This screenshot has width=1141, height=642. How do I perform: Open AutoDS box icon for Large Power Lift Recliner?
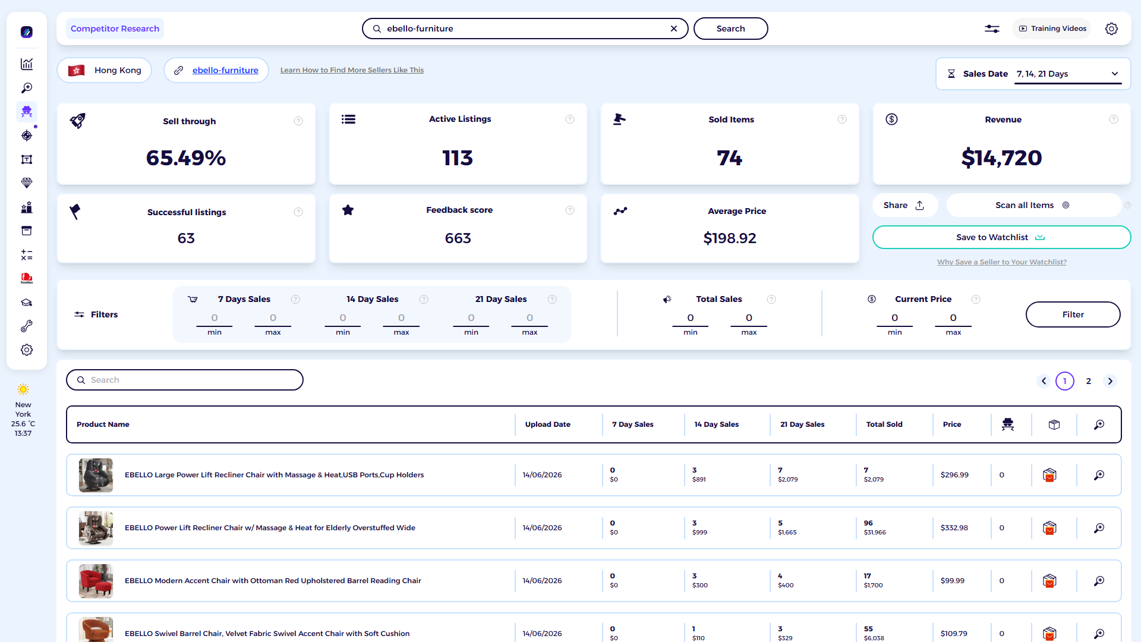[x=1049, y=475]
